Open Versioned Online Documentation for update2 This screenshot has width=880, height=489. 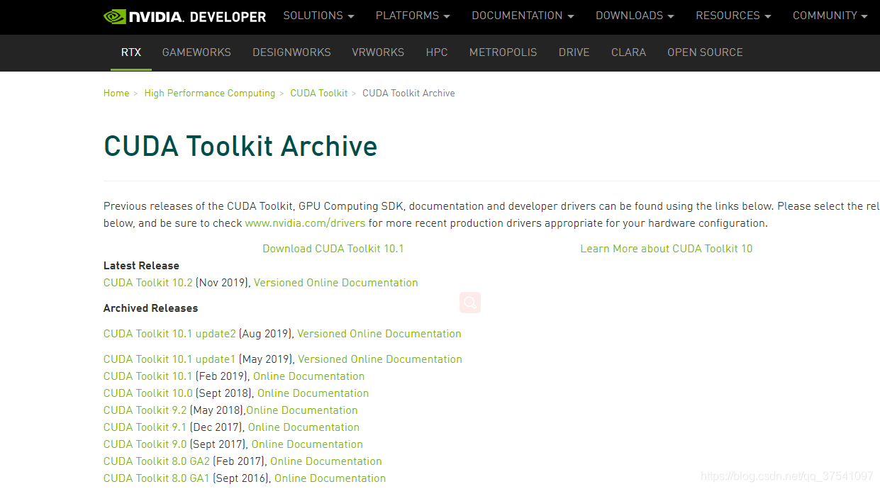point(379,334)
